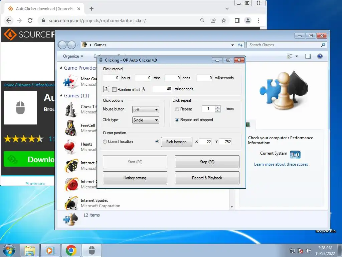Click the change view icon in Games toolbar
This screenshot has height=257, width=342.
(290, 56)
